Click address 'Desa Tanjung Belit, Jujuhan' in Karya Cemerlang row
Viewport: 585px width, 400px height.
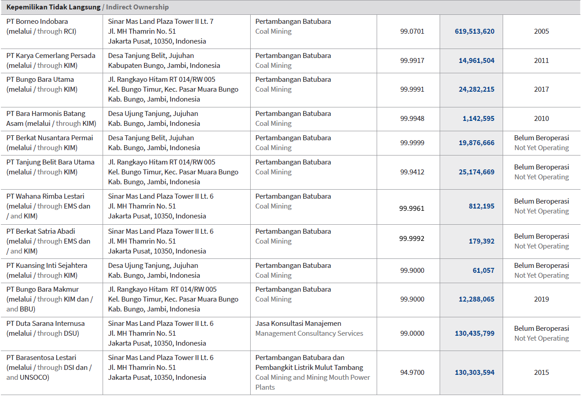tap(151, 56)
